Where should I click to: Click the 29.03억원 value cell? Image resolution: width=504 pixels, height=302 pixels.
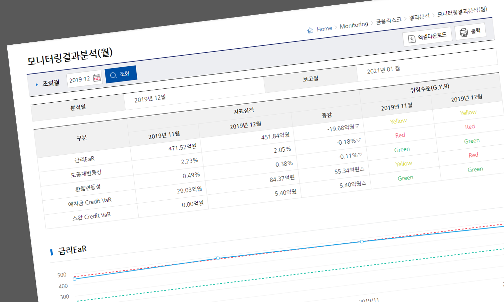coord(189,190)
